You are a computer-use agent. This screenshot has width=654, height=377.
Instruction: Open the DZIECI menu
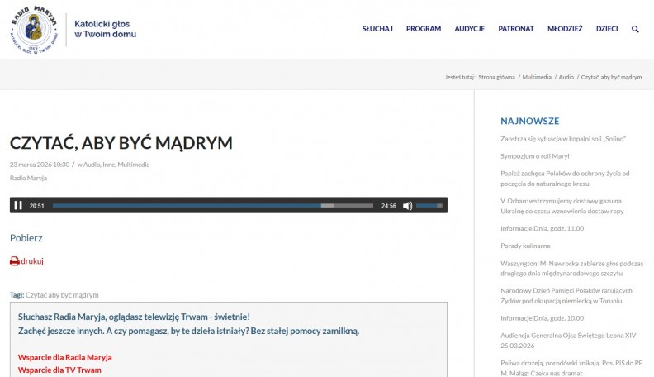pos(607,29)
